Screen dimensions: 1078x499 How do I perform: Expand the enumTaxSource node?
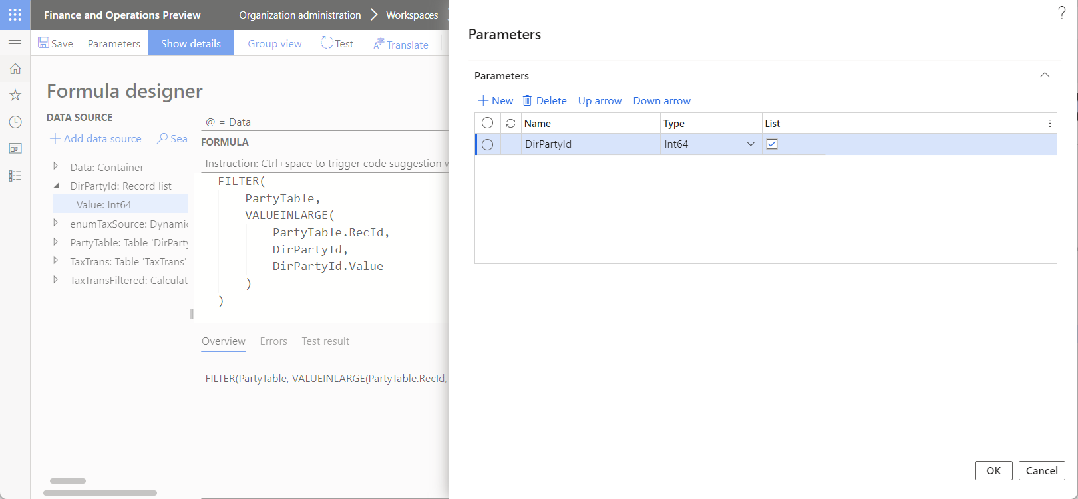click(x=56, y=223)
